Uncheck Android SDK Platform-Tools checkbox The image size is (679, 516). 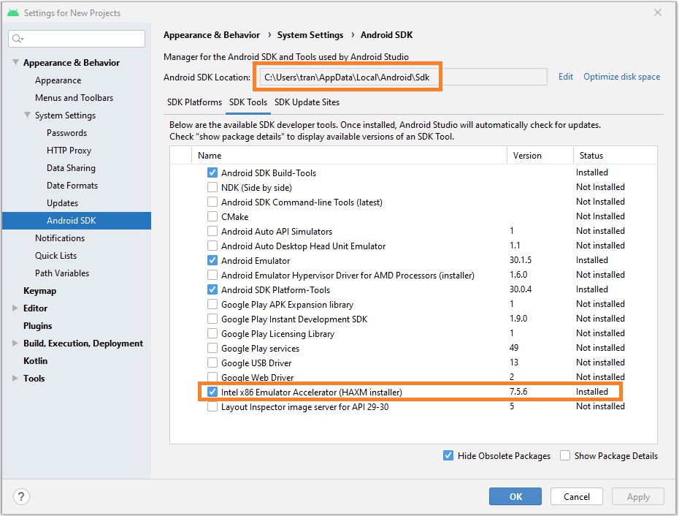click(x=212, y=289)
